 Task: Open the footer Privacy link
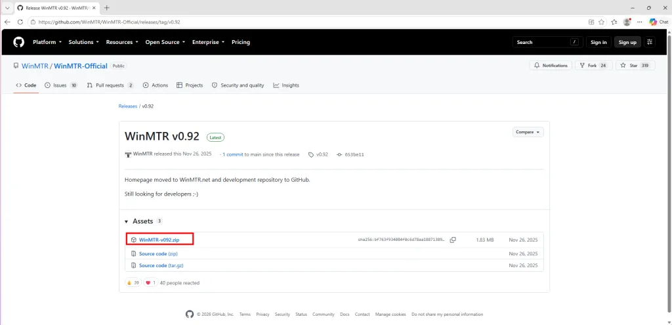pyautogui.click(x=262, y=314)
